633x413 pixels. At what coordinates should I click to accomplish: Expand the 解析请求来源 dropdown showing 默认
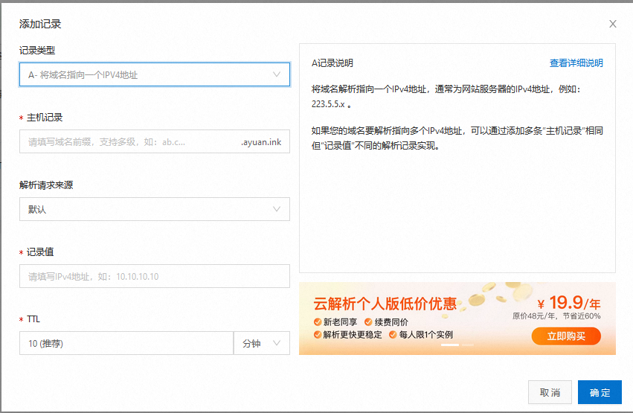point(155,209)
